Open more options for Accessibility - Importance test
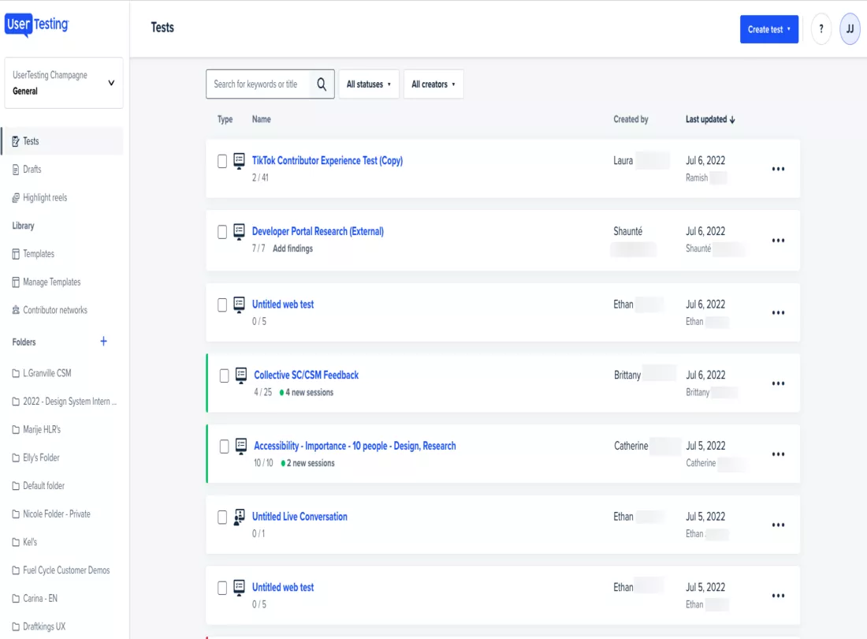This screenshot has height=639, width=867. [778, 454]
